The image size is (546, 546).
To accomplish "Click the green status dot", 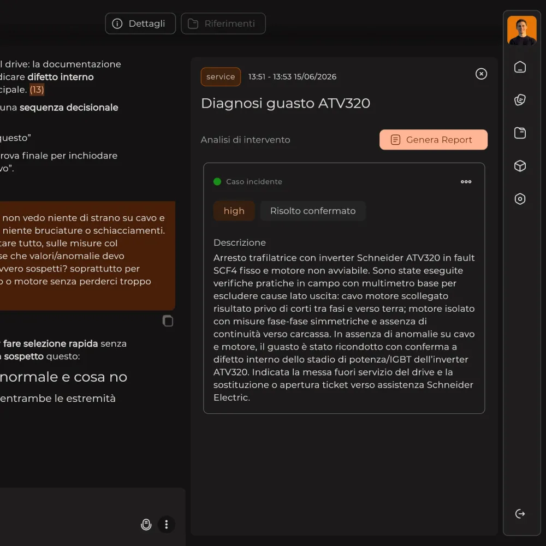I will [x=217, y=181].
